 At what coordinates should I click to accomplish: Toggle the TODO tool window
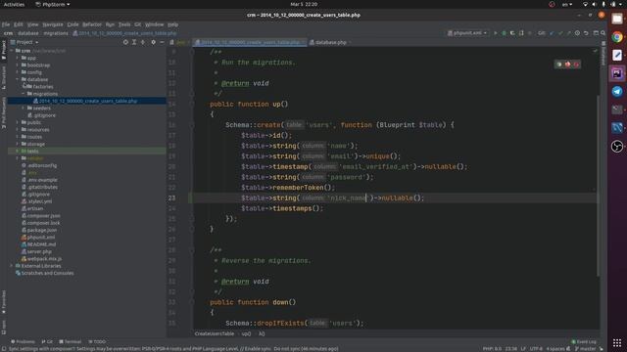click(97, 341)
